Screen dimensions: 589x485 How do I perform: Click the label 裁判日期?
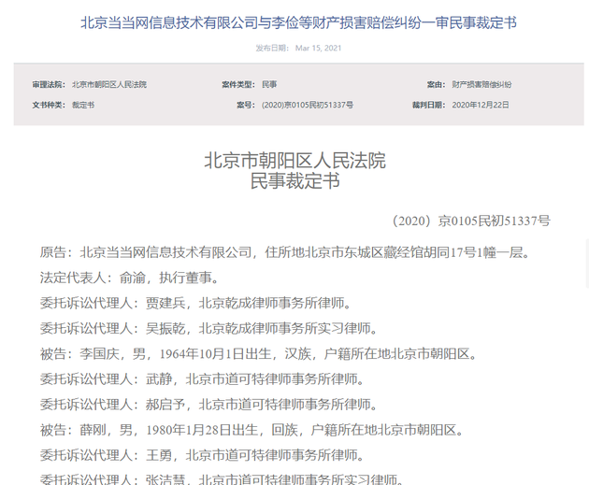pos(429,105)
